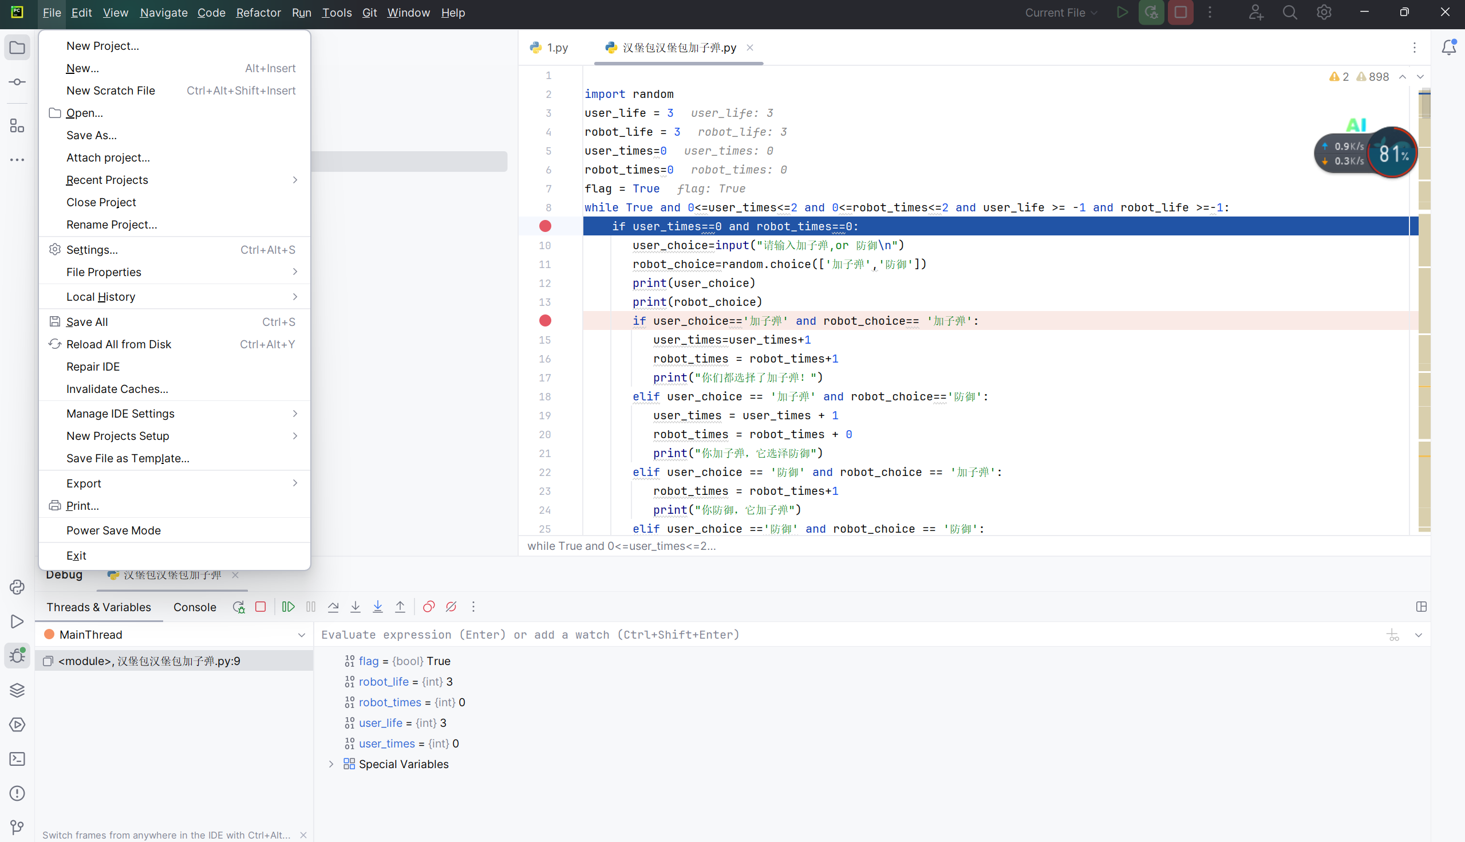
Task: Click Reload All from Disk entry
Action: 175,345
